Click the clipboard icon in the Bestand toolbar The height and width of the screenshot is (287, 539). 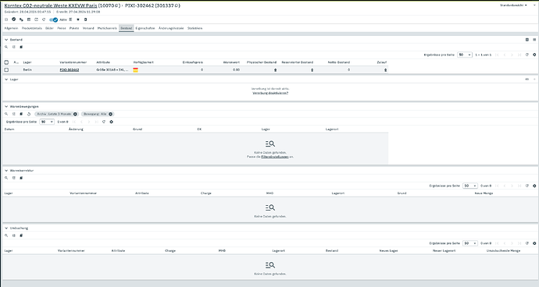point(21,47)
